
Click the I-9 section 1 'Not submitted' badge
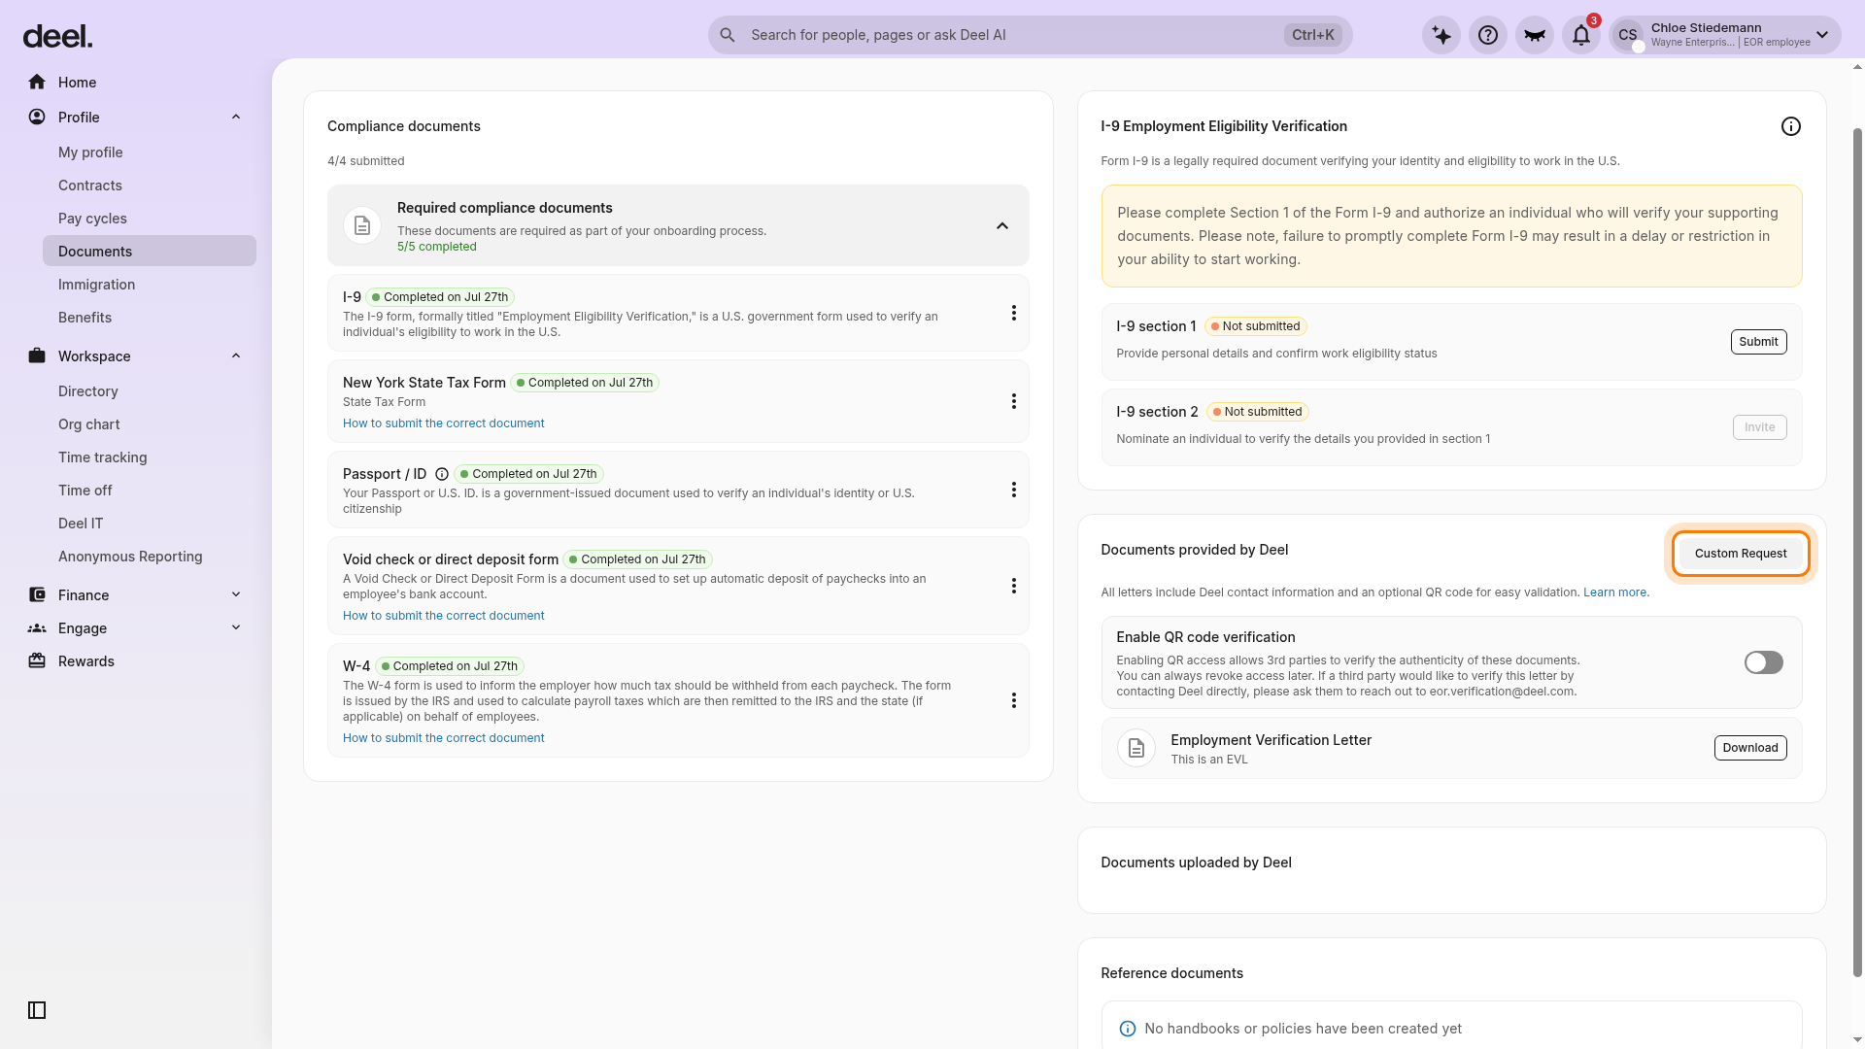tap(1256, 326)
